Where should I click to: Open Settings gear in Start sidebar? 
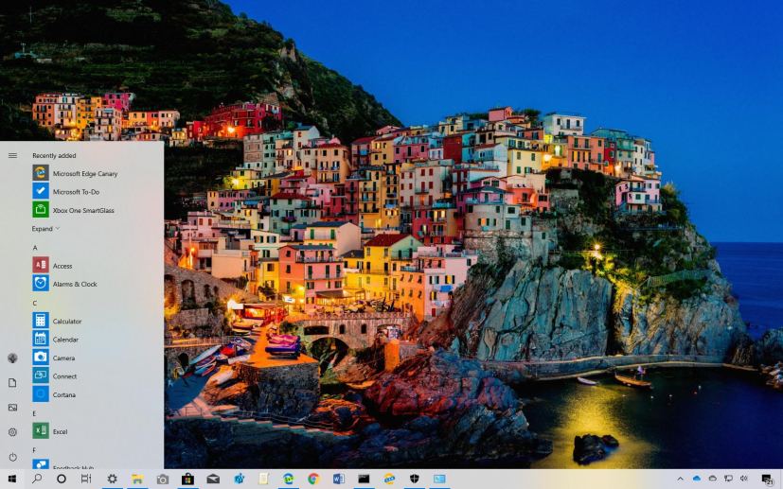pos(12,432)
